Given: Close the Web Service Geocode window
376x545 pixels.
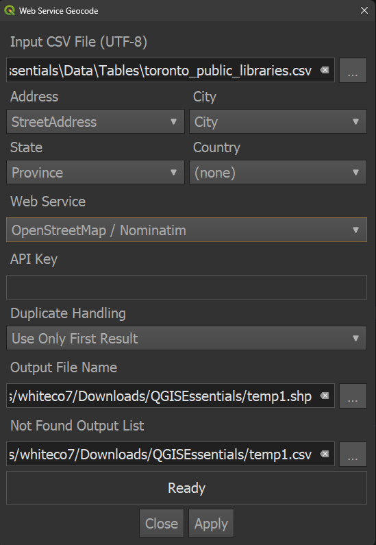Looking at the screenshot, I should 364,10.
